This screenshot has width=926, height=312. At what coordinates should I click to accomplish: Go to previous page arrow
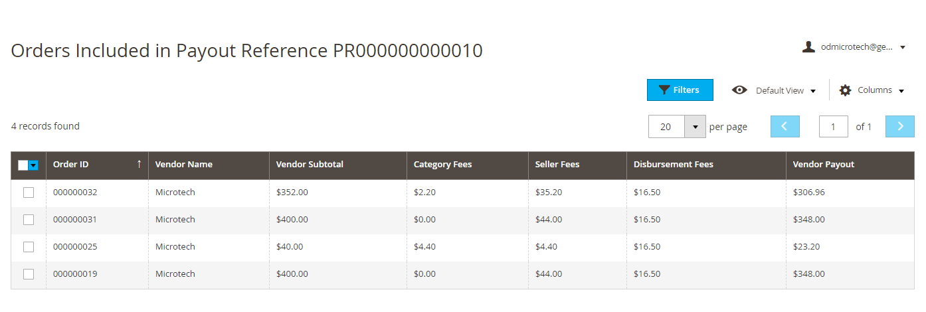tap(785, 126)
